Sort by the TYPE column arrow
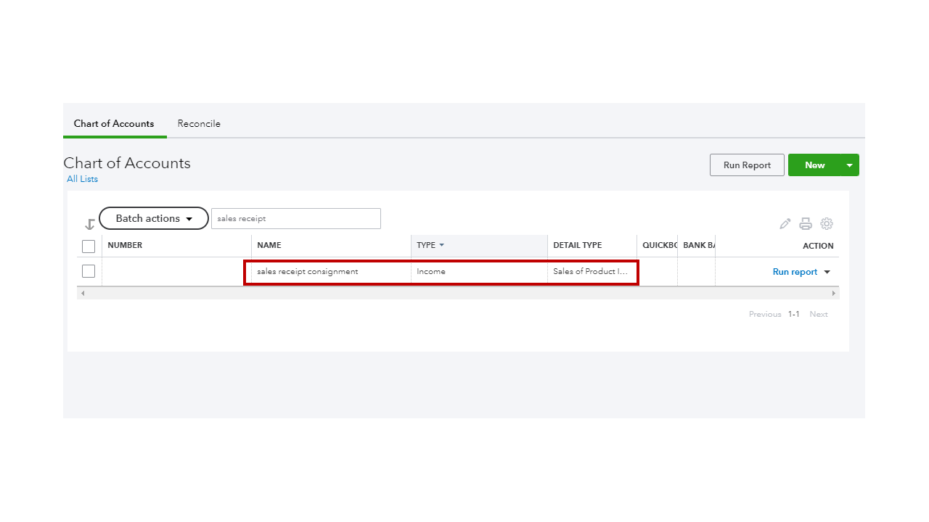 click(x=440, y=245)
